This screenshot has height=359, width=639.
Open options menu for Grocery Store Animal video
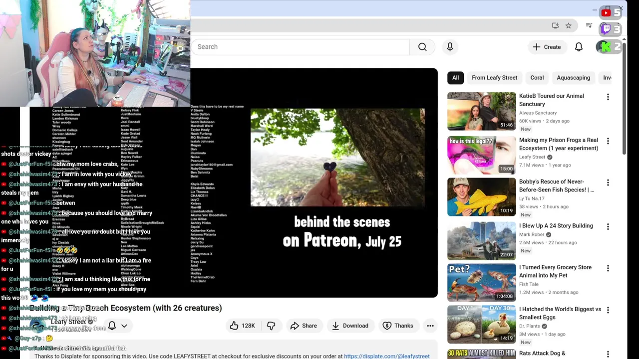pyautogui.click(x=608, y=269)
